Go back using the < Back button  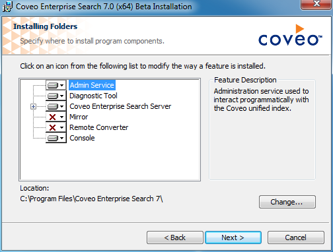pyautogui.click(x=175, y=237)
